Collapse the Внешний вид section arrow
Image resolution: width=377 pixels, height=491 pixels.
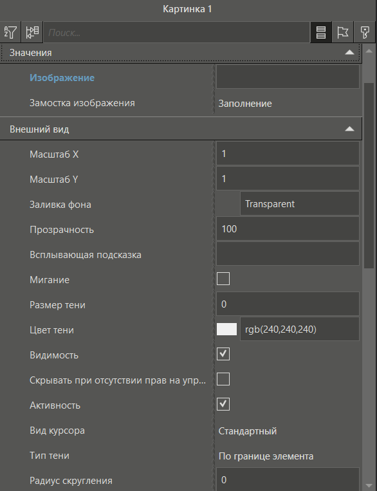pyautogui.click(x=349, y=129)
